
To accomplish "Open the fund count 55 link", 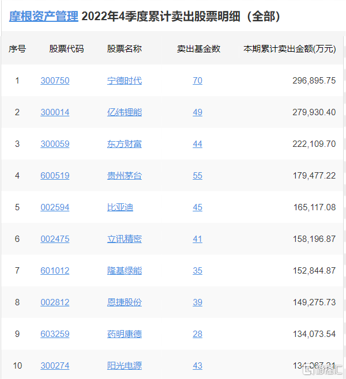I will [197, 176].
